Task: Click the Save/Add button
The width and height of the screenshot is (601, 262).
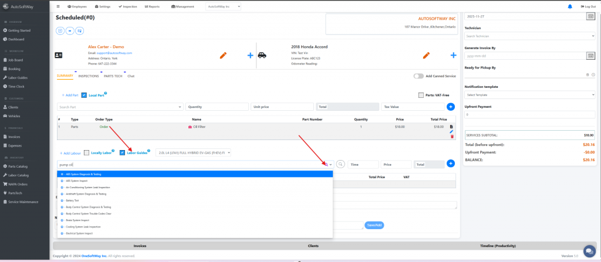Action: pos(374,225)
